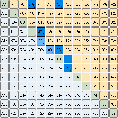Viewport: 118px width, 118px height.
Task: Toggle the selected A8s cell
Action: pyautogui.click(x=59, y=4)
